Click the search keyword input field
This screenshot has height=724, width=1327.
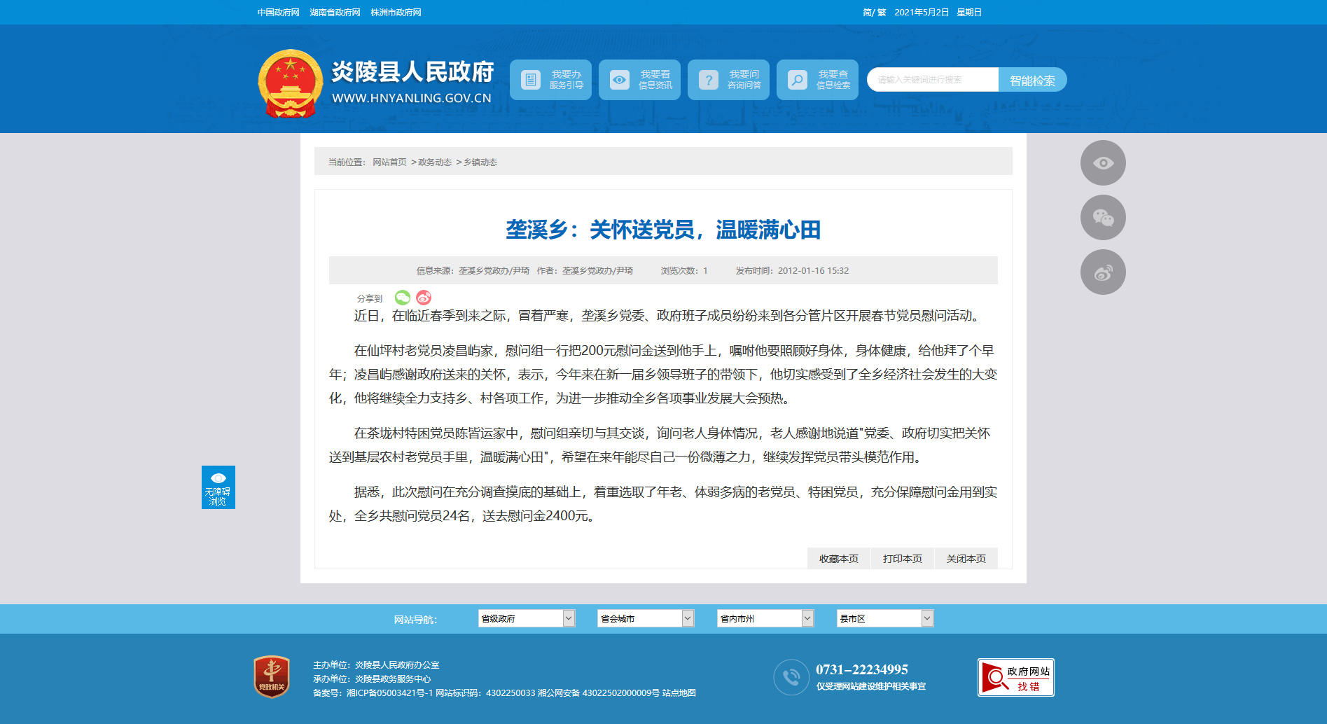click(932, 80)
